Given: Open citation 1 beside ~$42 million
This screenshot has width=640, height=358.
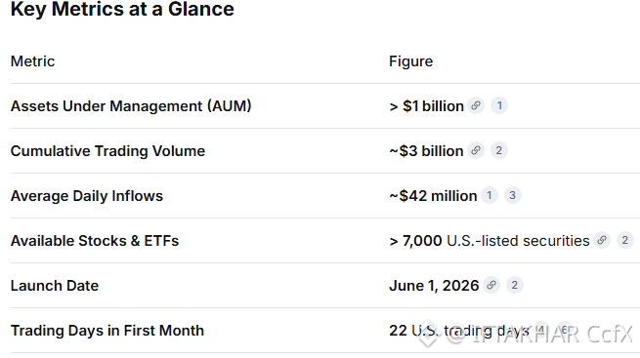Looking at the screenshot, I should click(x=490, y=195).
